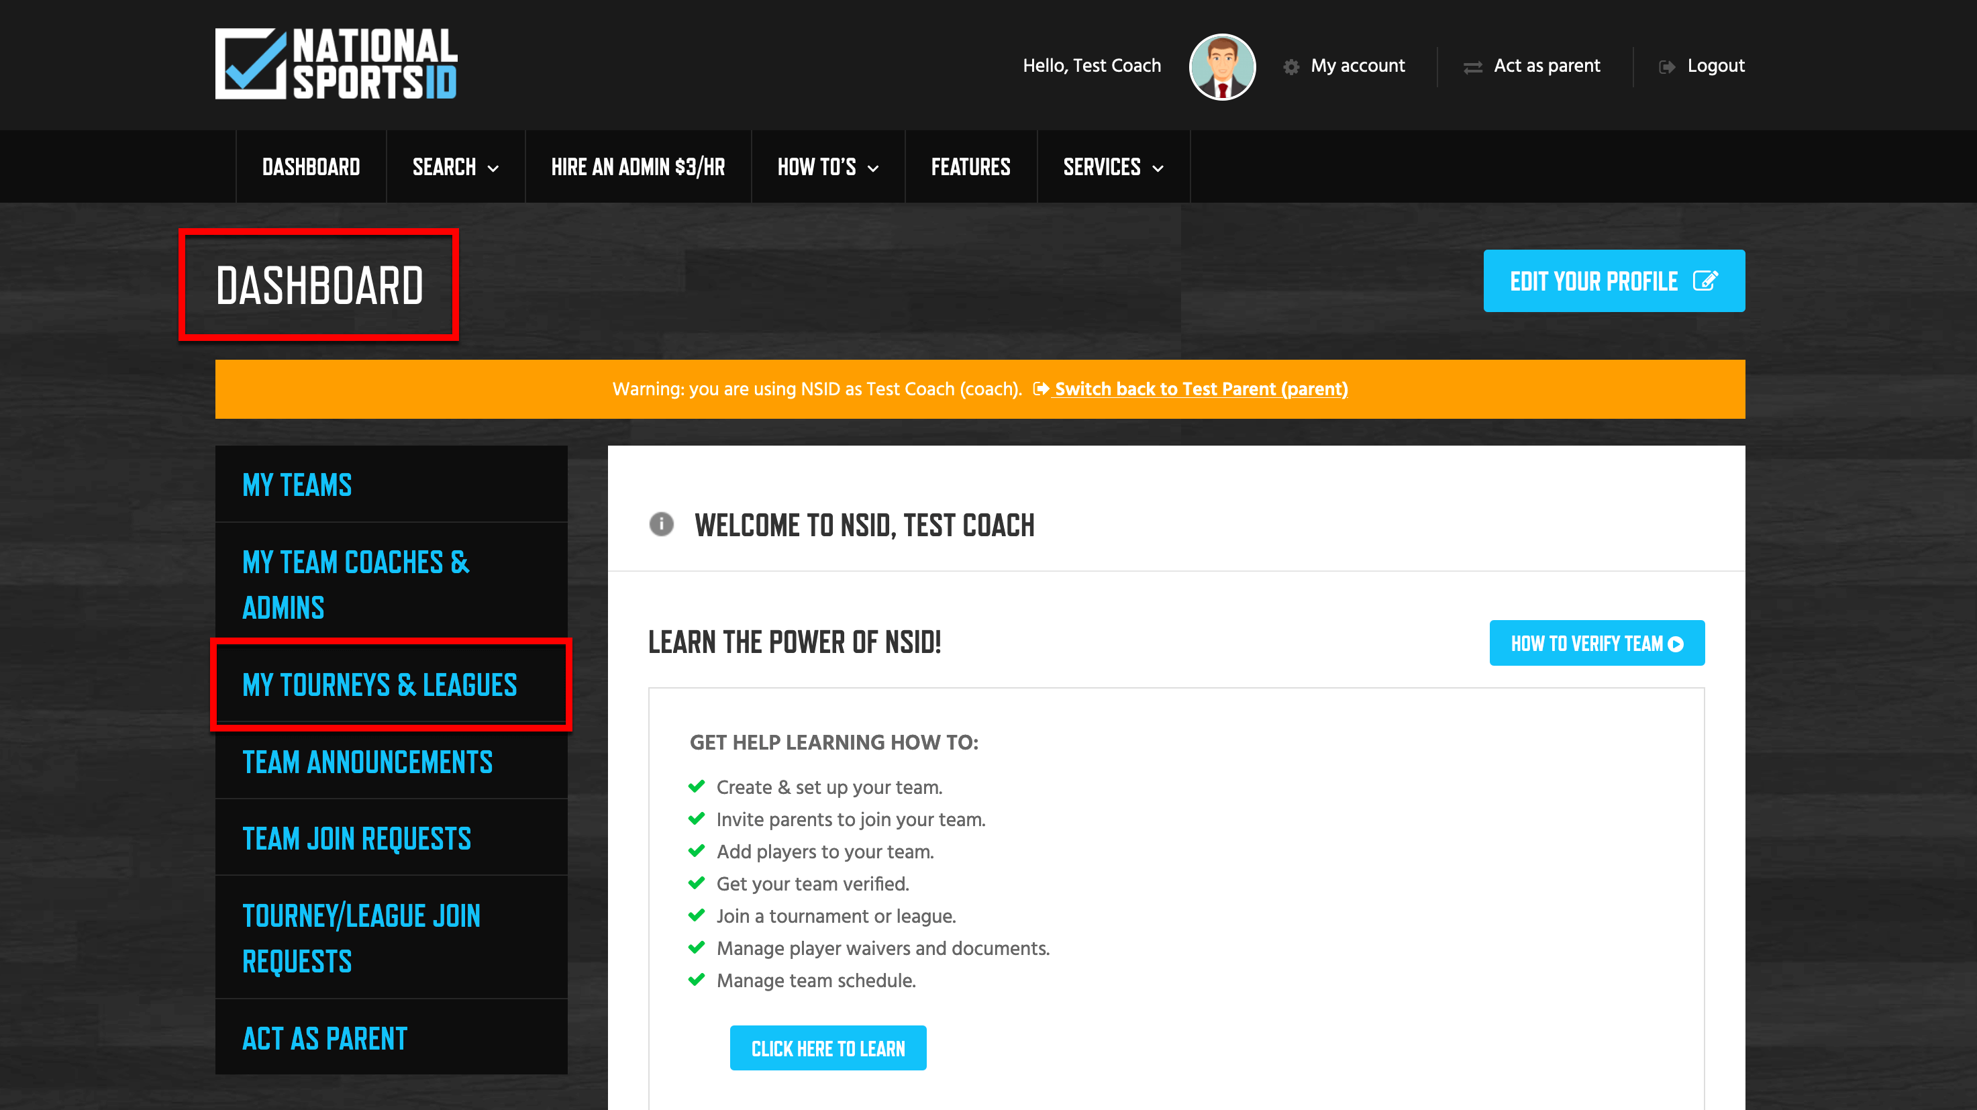This screenshot has width=1977, height=1110.
Task: Click the exit icon before Switch back link
Action: 1040,389
